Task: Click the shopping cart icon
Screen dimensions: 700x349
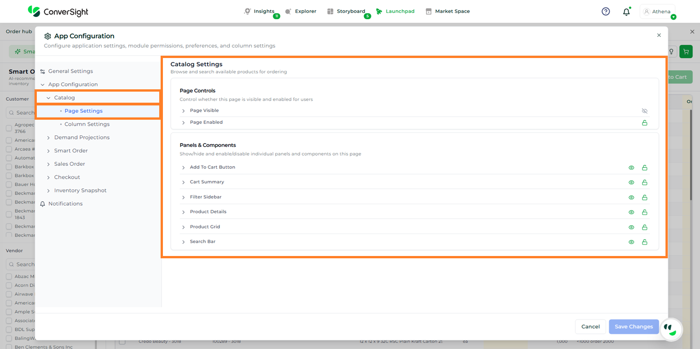Action: 686,52
